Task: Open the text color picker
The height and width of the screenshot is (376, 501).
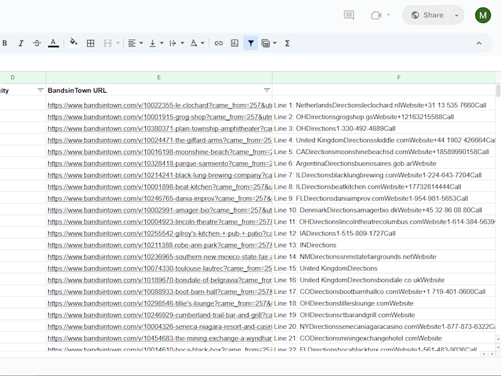Action: tap(53, 43)
